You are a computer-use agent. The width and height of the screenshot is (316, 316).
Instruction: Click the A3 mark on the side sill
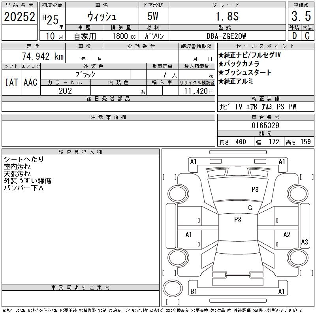304,242
